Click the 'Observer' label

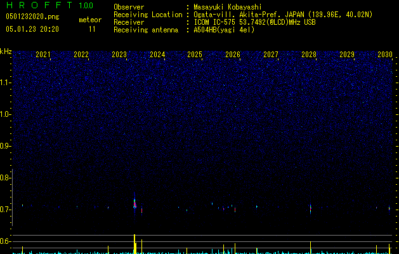pyautogui.click(x=129, y=7)
